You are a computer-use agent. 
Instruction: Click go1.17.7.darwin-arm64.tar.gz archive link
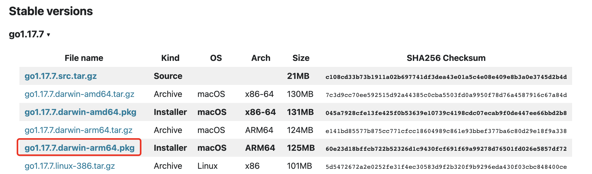coord(78,130)
